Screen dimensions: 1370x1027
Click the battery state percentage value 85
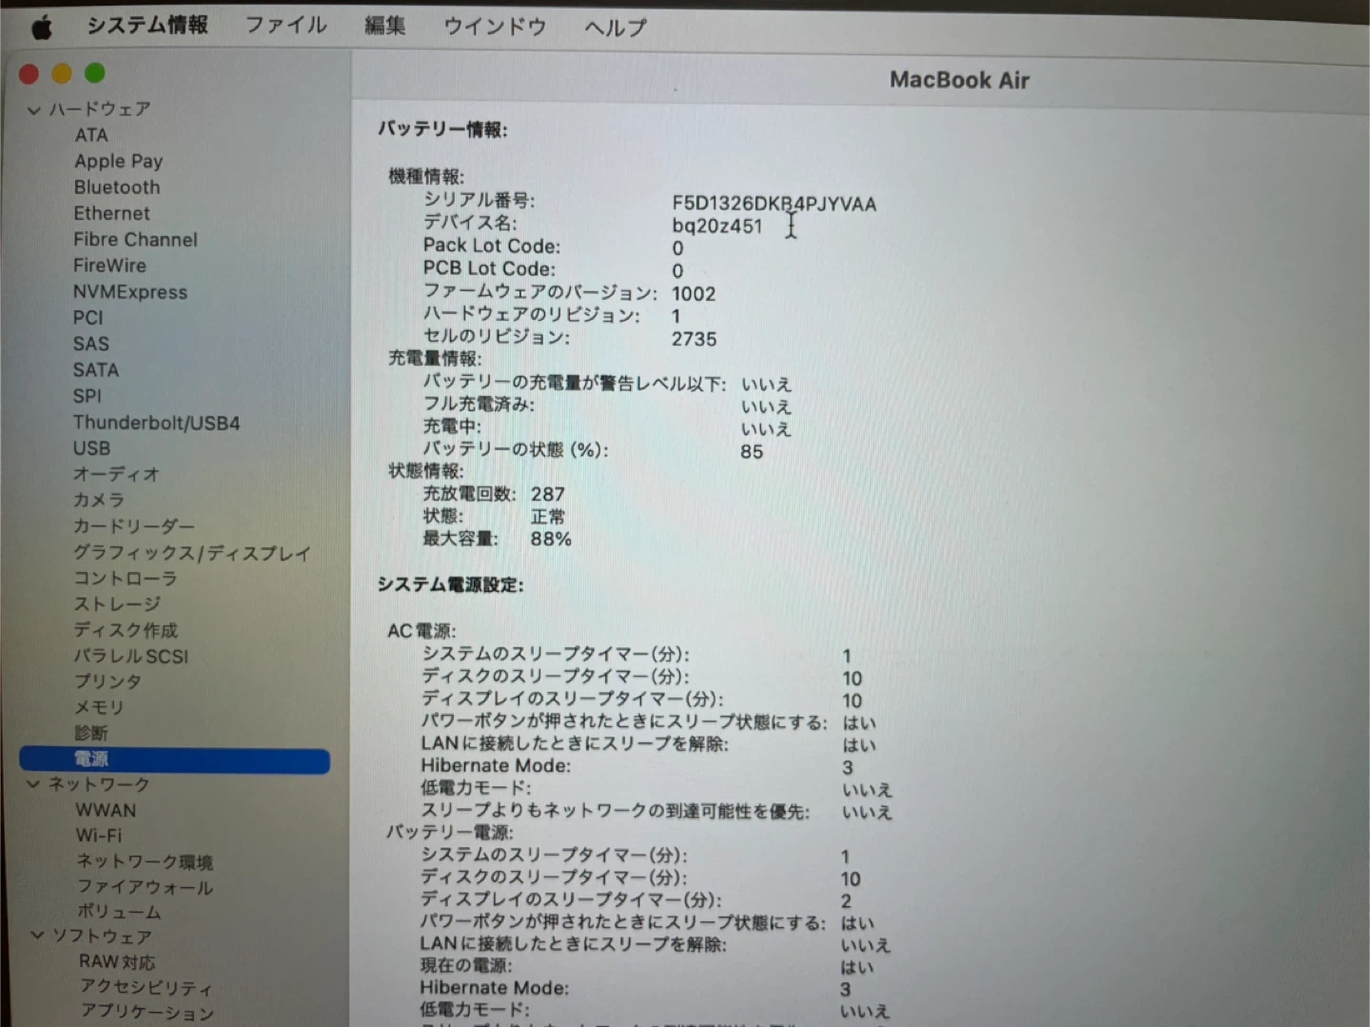[x=752, y=452]
